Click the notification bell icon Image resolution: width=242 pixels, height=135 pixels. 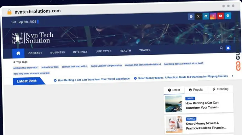228,48
